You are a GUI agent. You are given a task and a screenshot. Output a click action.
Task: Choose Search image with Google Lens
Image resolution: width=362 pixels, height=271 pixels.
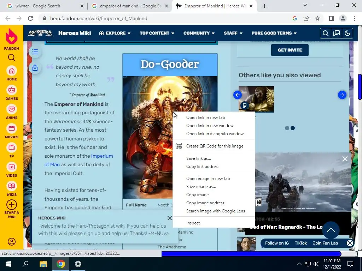click(214, 211)
